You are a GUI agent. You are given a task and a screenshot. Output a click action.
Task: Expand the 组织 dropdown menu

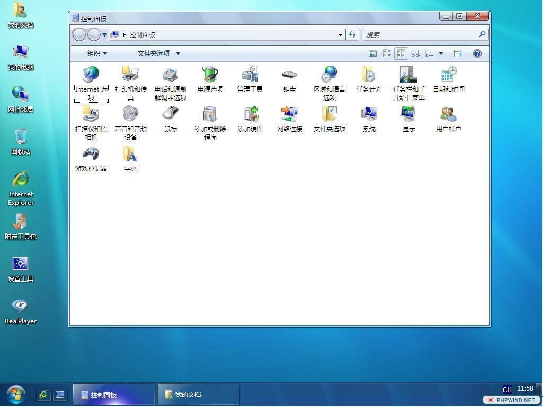(x=97, y=53)
